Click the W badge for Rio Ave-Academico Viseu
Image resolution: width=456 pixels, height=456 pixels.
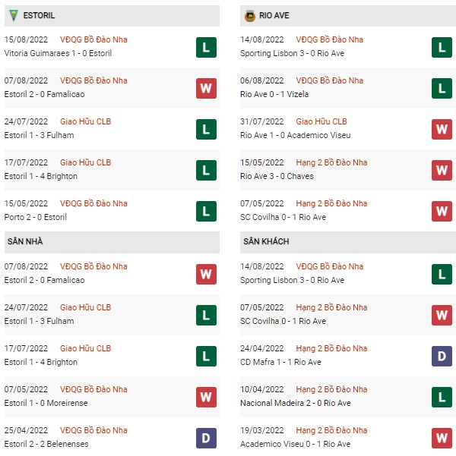tap(442, 130)
